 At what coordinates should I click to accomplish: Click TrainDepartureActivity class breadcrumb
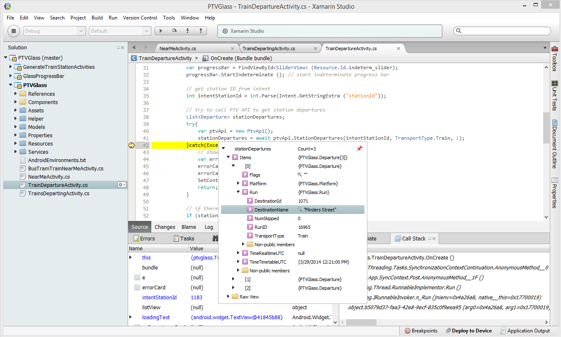[161, 58]
